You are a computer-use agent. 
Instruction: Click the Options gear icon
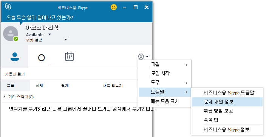click(141, 57)
